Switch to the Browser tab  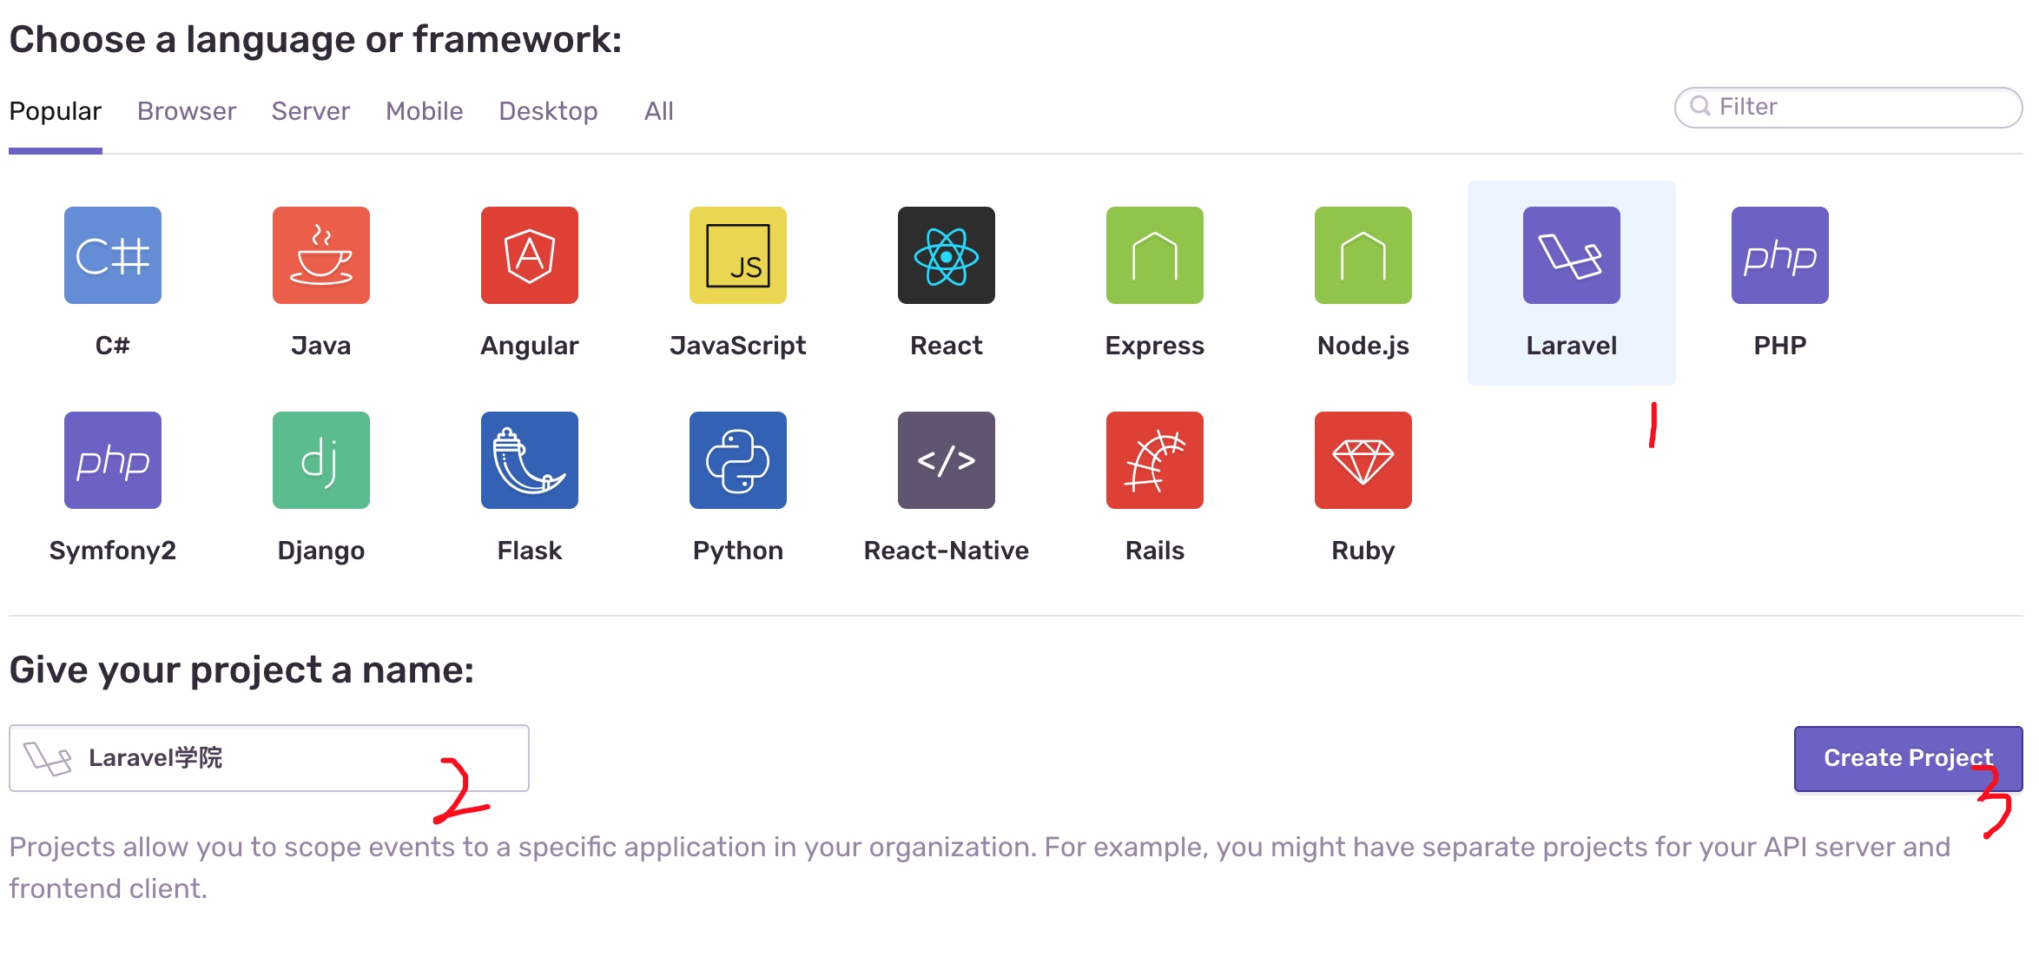186,109
